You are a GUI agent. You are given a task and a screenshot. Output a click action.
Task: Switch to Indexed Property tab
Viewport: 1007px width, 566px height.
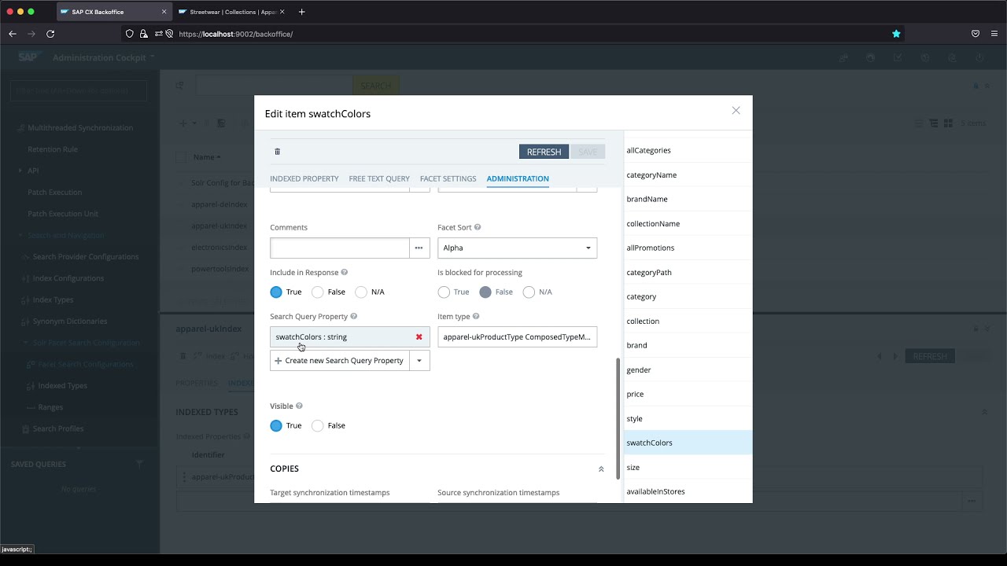[304, 178]
